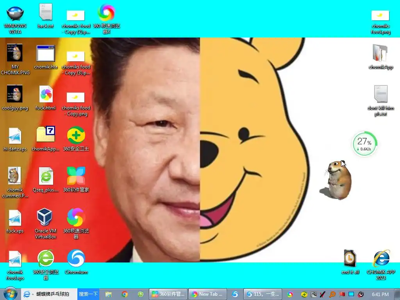Open the IE search dropdown arrow in taskbar
This screenshot has width=400, height=300.
[x=33, y=295]
